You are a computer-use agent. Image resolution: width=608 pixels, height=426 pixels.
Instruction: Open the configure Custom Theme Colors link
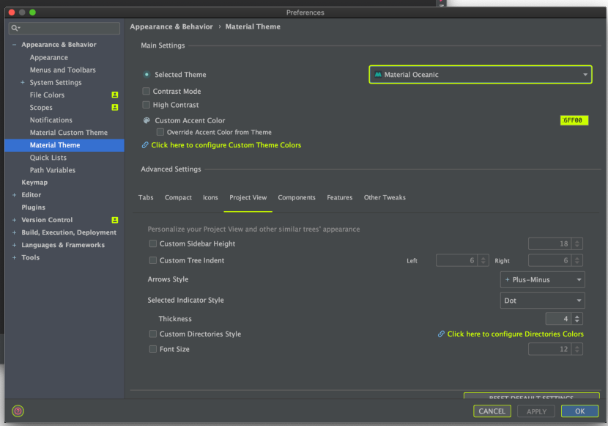click(x=226, y=145)
